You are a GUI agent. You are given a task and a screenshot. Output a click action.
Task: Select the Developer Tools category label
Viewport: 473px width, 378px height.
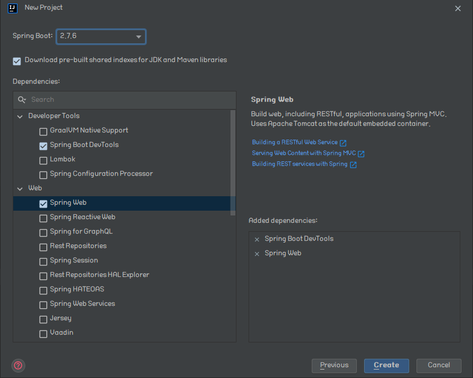[x=54, y=116]
